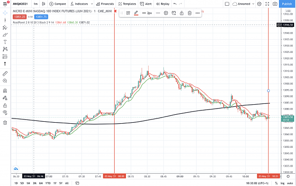Open the Unnamed layout dropdown
The image size is (296, 186).
[243, 4]
